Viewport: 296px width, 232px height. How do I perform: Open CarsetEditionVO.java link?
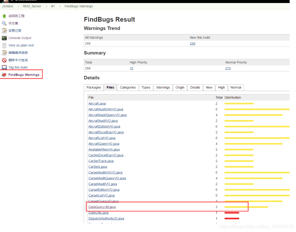point(104,190)
